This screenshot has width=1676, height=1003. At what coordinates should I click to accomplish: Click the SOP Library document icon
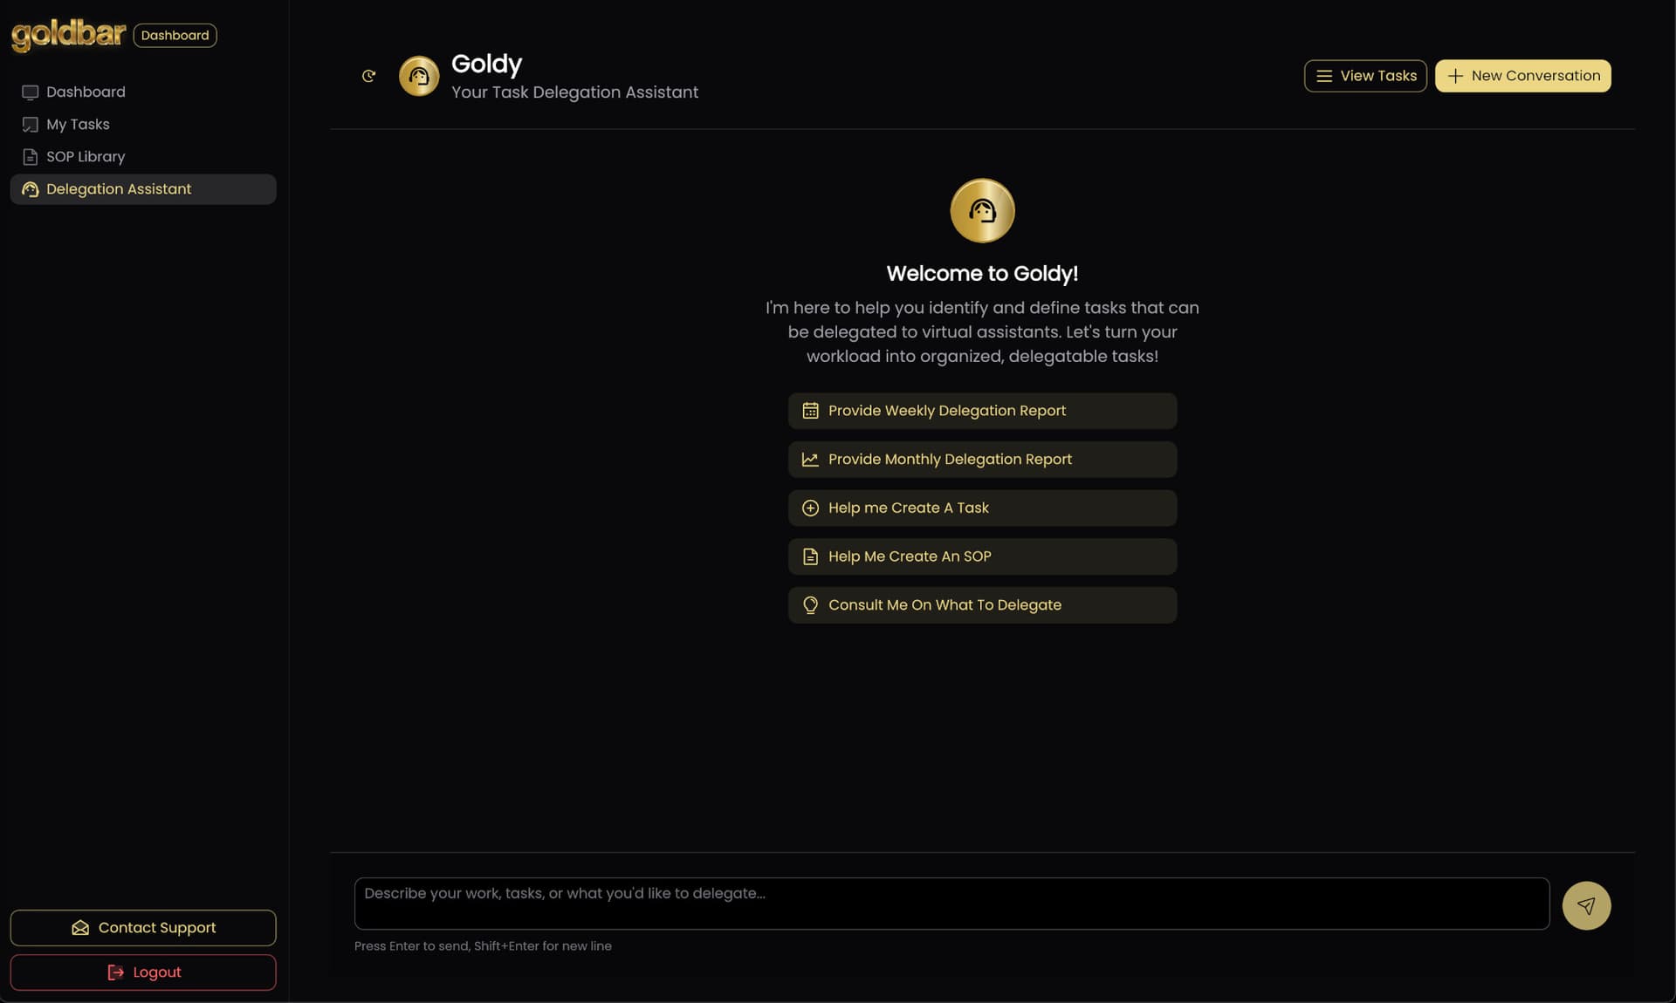click(x=31, y=157)
